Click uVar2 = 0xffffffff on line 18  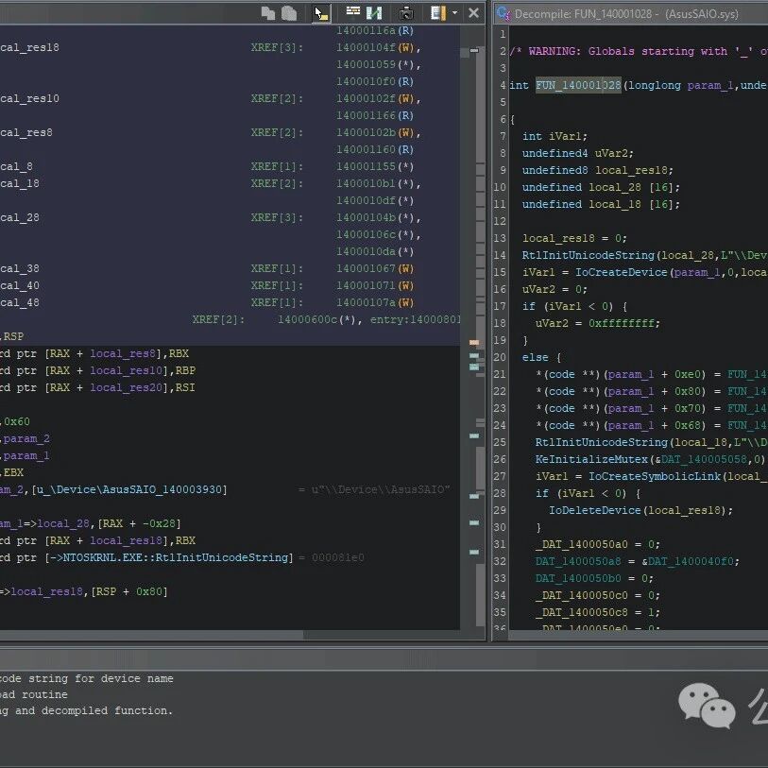click(x=598, y=323)
